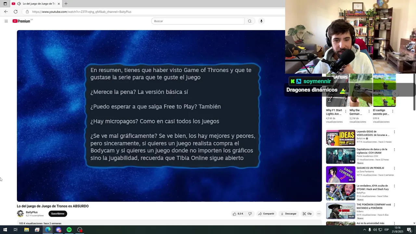
Task: Subscribe to BaityPlus with Suscribirme
Action: click(x=58, y=214)
